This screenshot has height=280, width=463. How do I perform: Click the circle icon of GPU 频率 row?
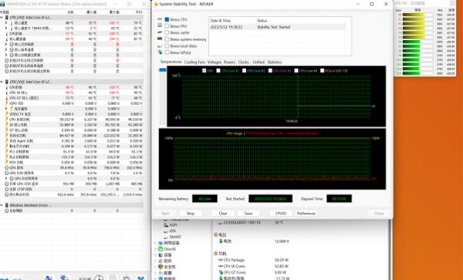(7, 167)
